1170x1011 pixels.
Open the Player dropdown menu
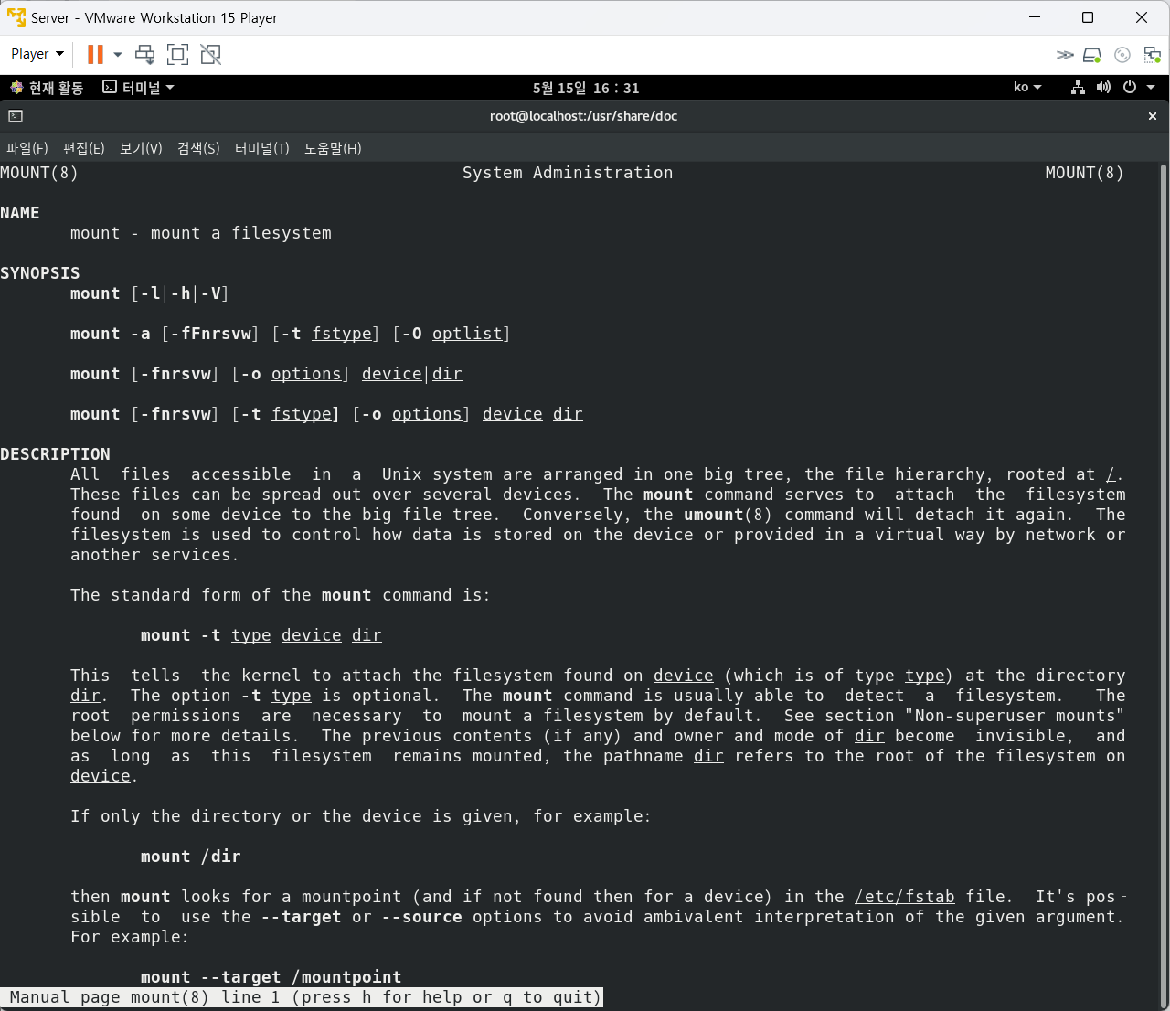click(x=37, y=54)
